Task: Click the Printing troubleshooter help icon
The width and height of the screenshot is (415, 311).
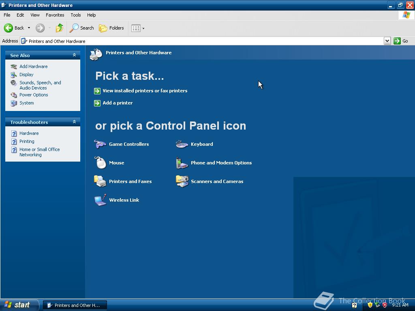Action: (x=14, y=142)
